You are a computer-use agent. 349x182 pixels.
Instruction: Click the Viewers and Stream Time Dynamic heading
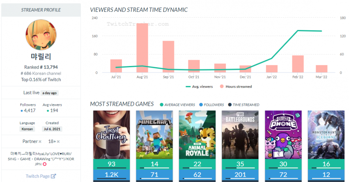click(x=139, y=10)
